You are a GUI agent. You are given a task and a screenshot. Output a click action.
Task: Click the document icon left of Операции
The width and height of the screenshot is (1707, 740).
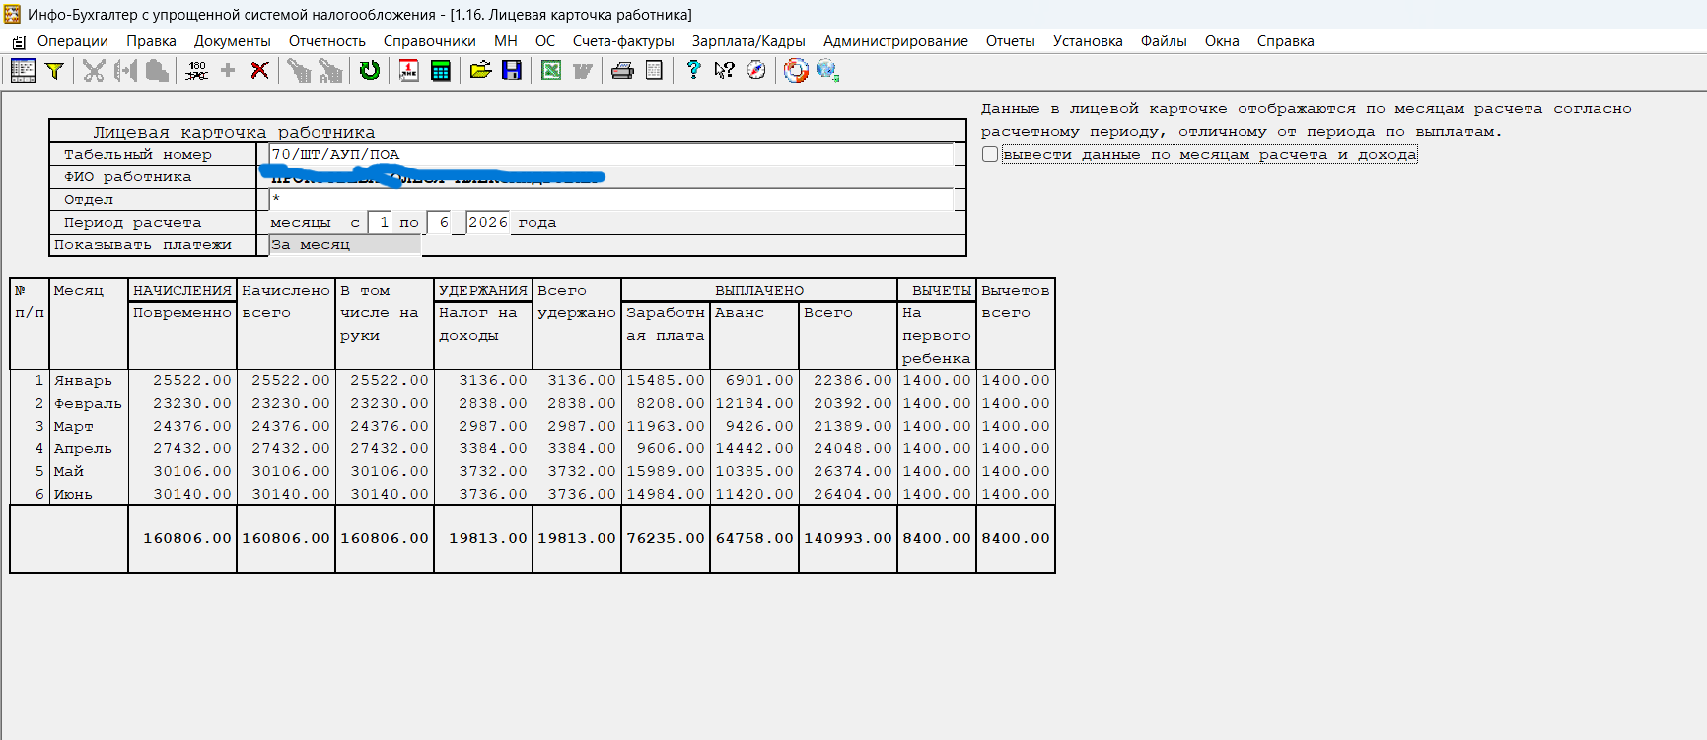point(19,41)
